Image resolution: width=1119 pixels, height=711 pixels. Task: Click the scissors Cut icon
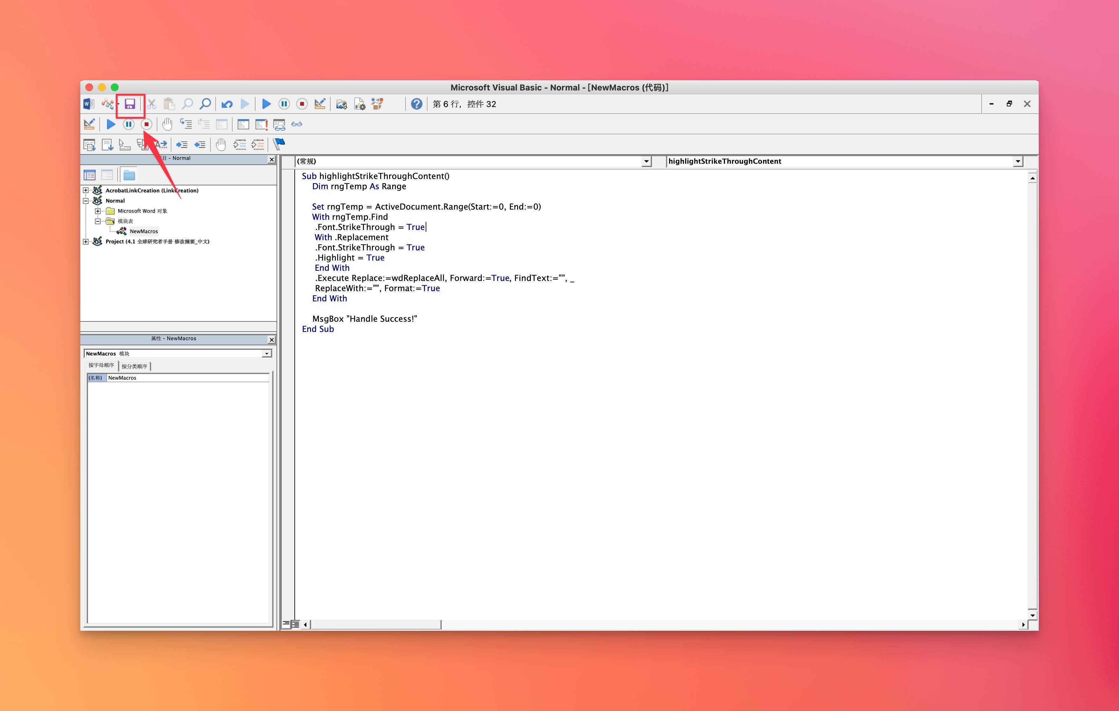[151, 104]
